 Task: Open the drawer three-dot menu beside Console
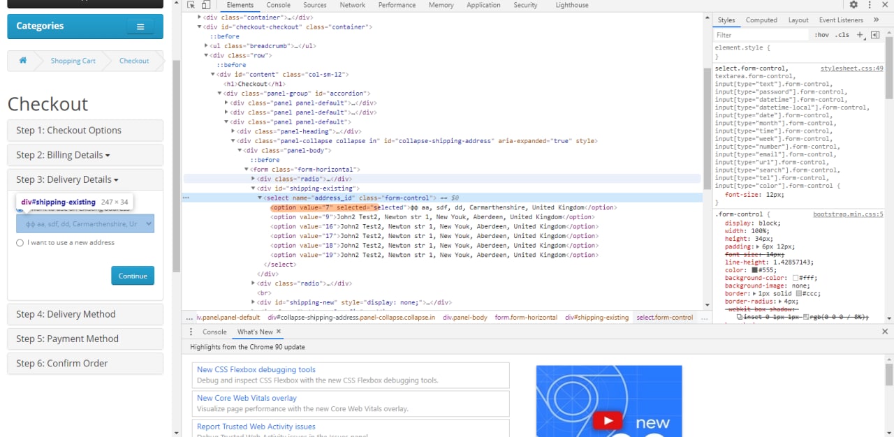(x=191, y=332)
